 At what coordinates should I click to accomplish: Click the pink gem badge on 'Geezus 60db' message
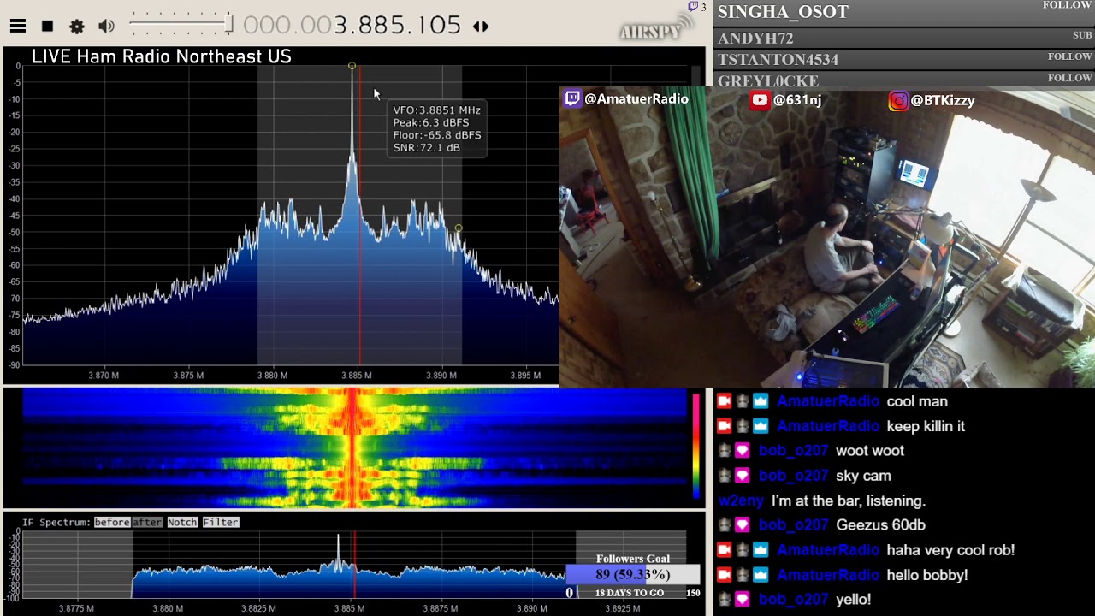[743, 525]
